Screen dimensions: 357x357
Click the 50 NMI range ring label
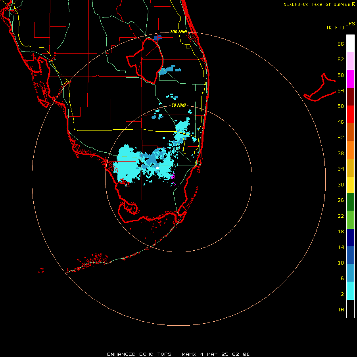(178, 105)
